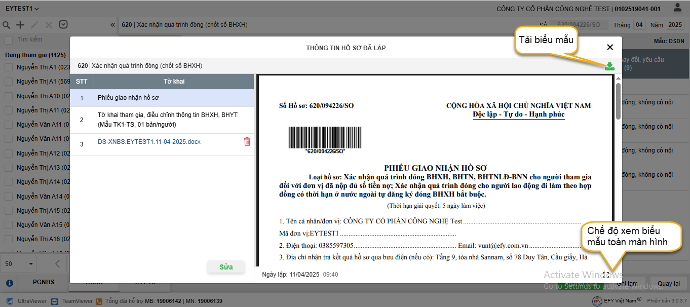
Task: Click the UltraViewer icon in status bar
Action: pos(10,301)
